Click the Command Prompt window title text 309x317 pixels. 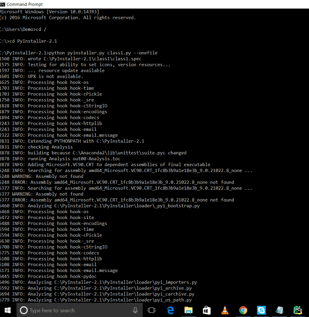tap(25, 4)
